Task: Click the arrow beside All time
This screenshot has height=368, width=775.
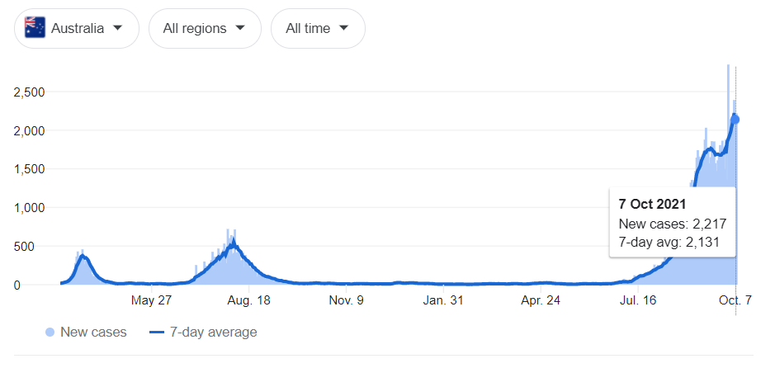Action: click(343, 28)
